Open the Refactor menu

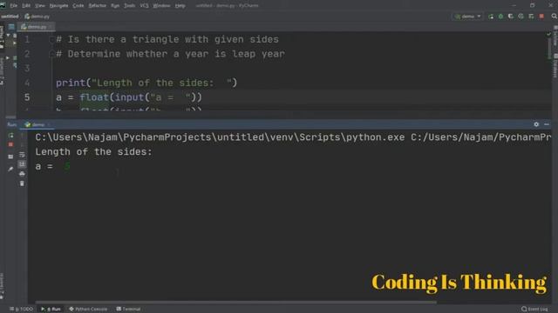[x=97, y=6]
